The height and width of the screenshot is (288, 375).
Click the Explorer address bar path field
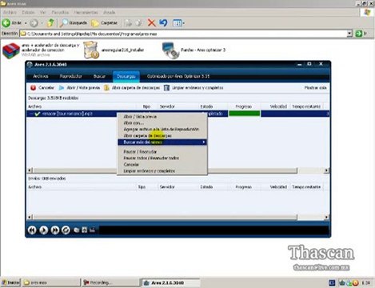pos(183,34)
